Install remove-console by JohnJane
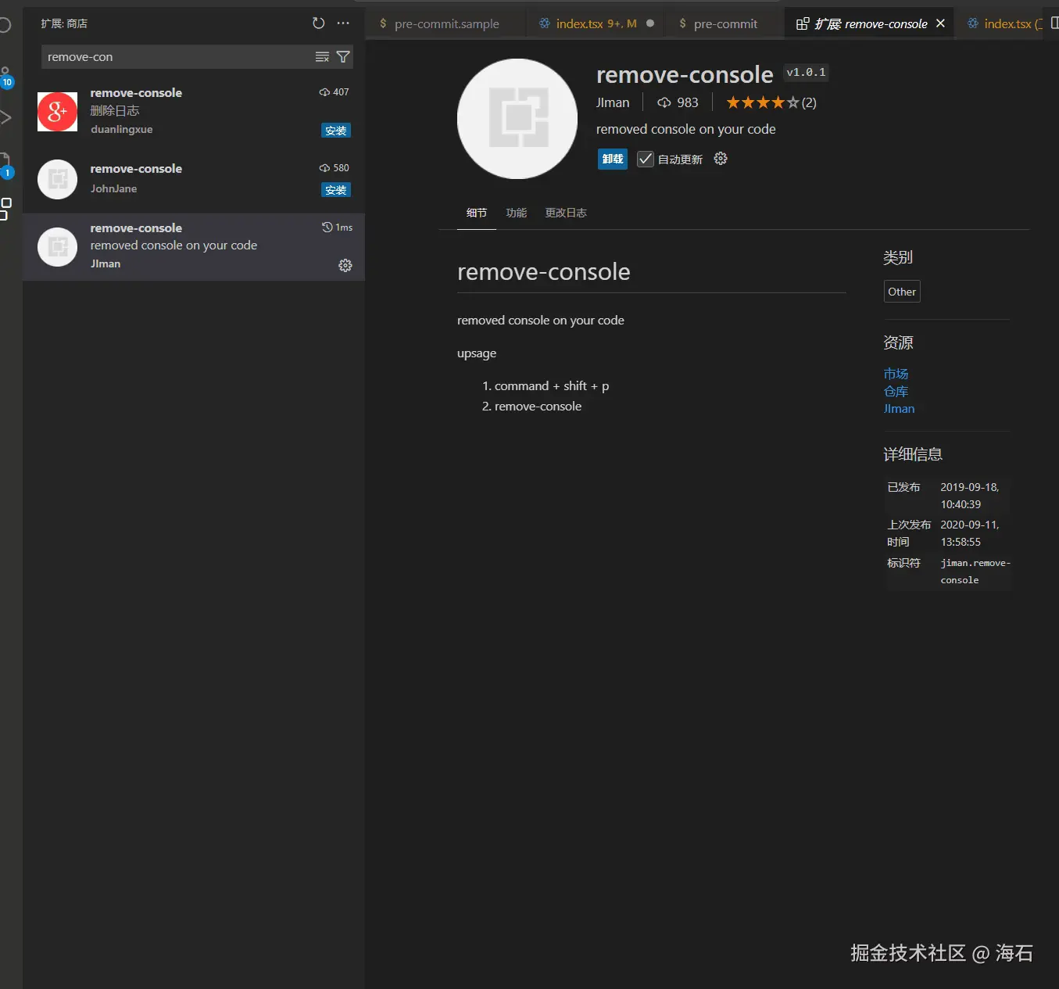 click(336, 190)
